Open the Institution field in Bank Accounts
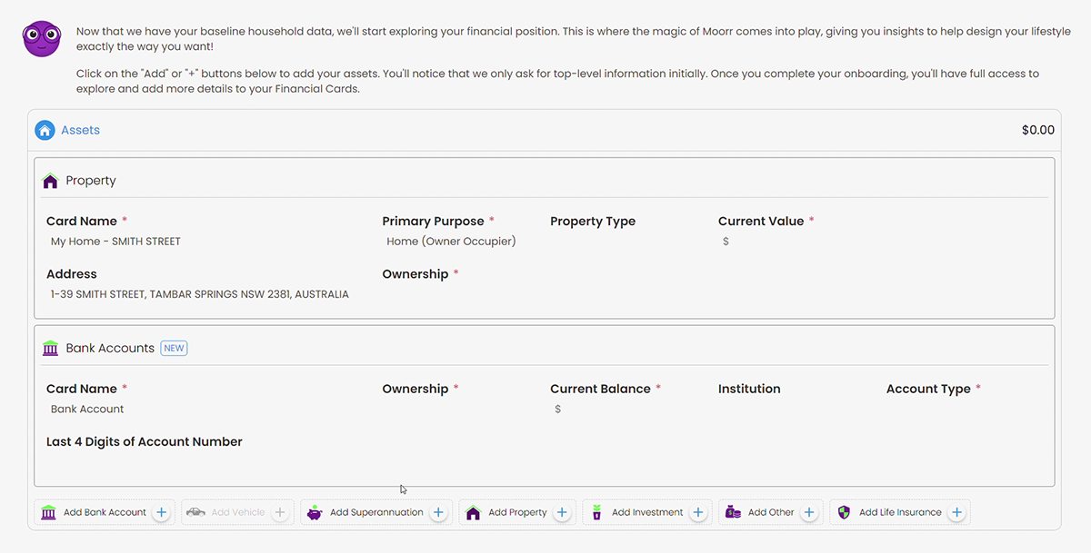The height and width of the screenshot is (553, 1091). 796,410
